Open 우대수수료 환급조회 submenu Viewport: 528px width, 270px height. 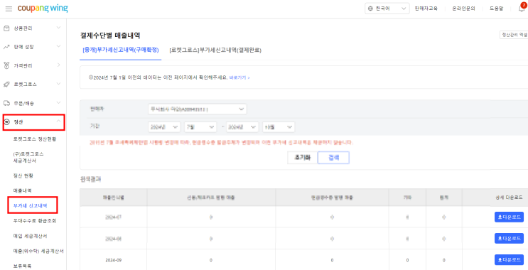pyautogui.click(x=35, y=221)
